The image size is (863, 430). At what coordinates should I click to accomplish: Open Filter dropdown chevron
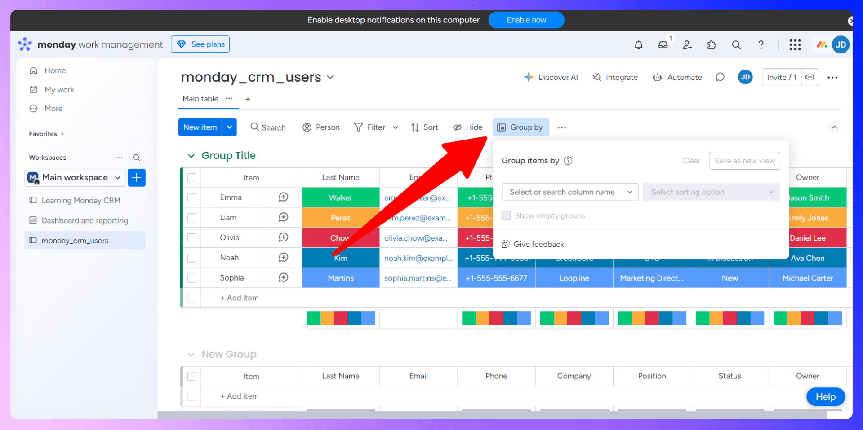[396, 127]
